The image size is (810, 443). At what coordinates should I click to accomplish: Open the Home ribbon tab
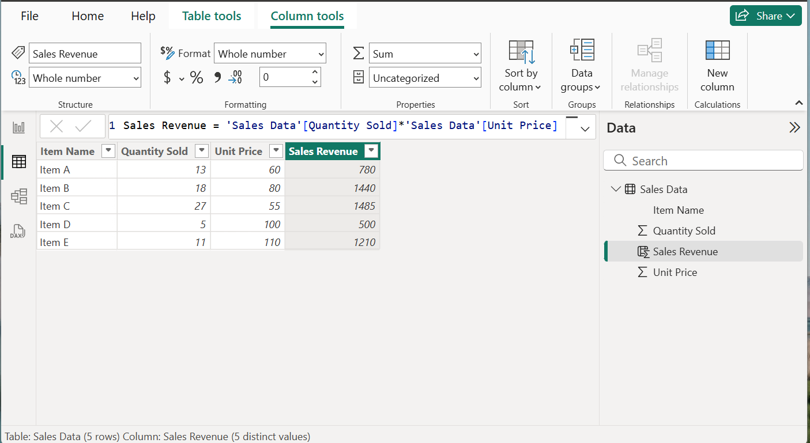coord(88,16)
